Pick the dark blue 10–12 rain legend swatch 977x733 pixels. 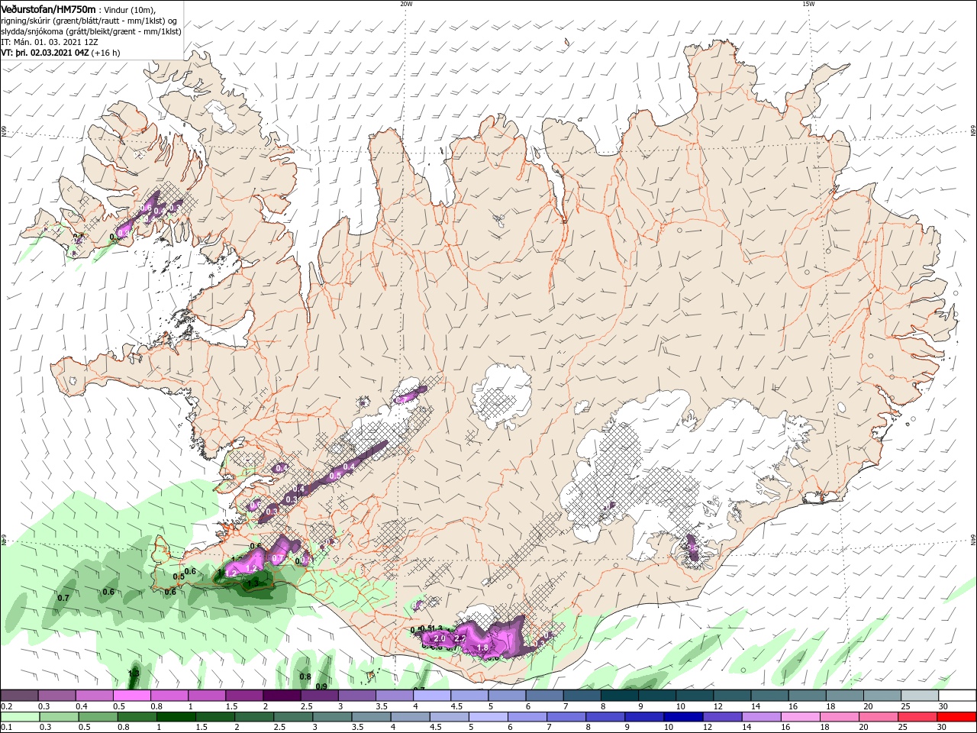(682, 717)
